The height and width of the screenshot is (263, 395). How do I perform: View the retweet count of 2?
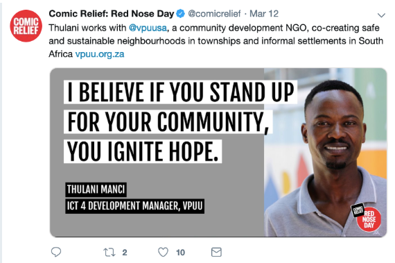click(125, 253)
